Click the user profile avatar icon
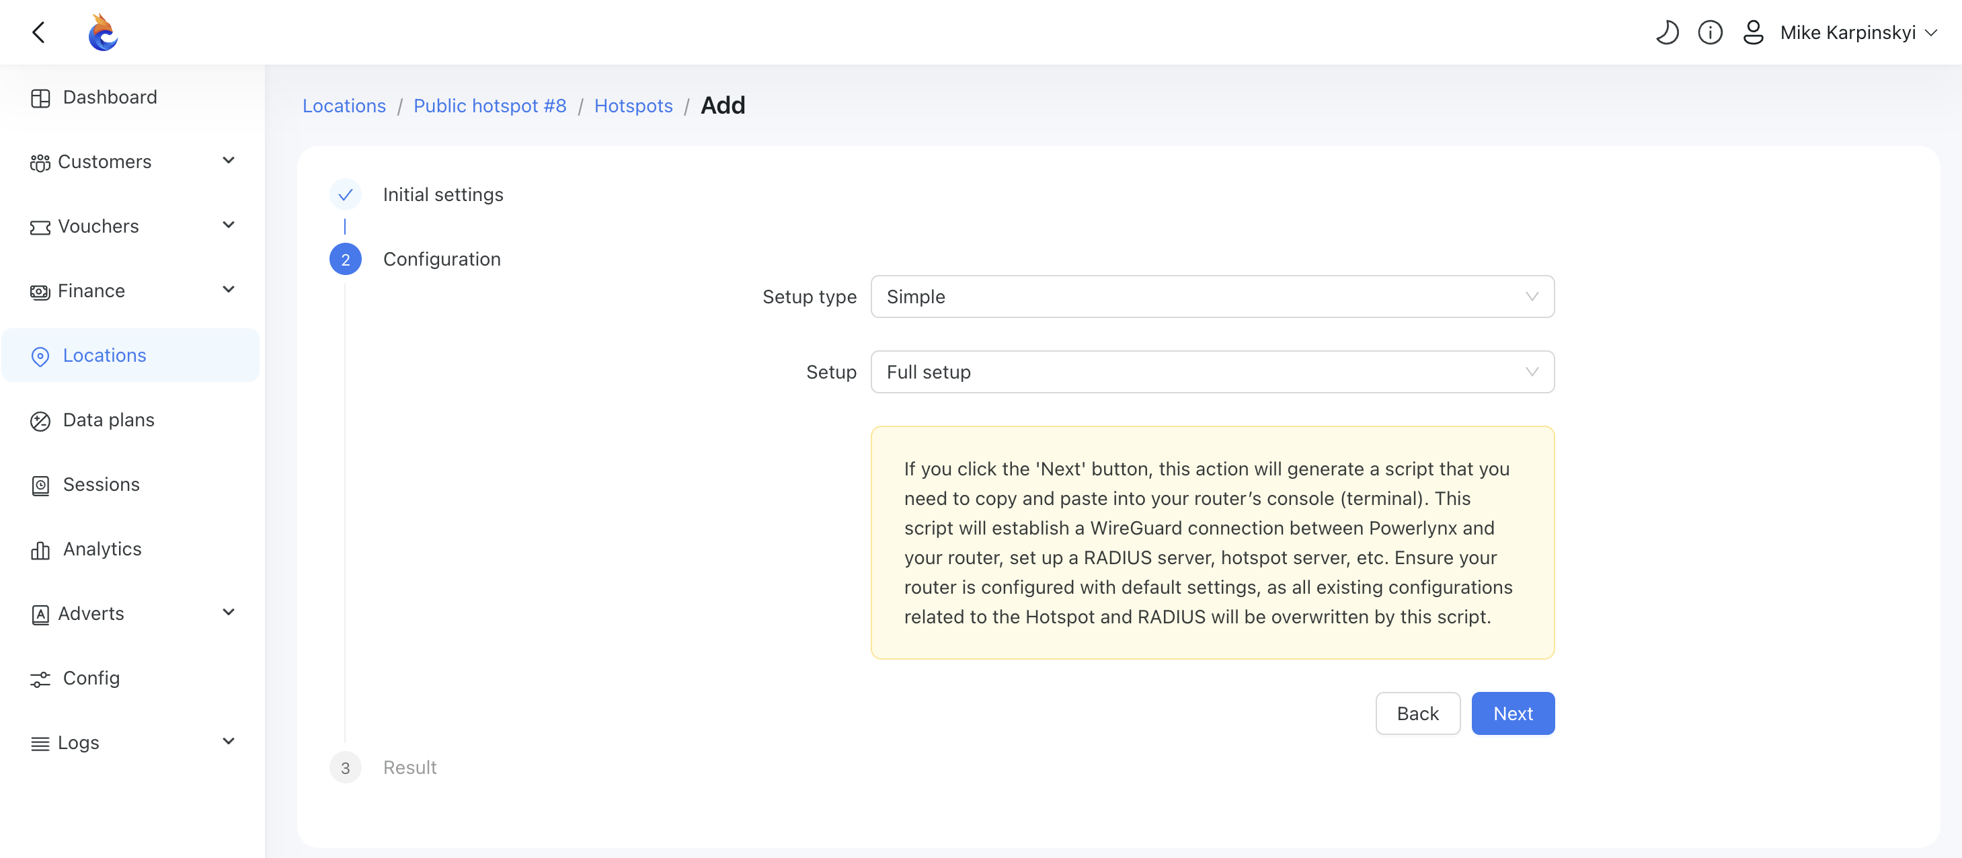 coord(1754,32)
